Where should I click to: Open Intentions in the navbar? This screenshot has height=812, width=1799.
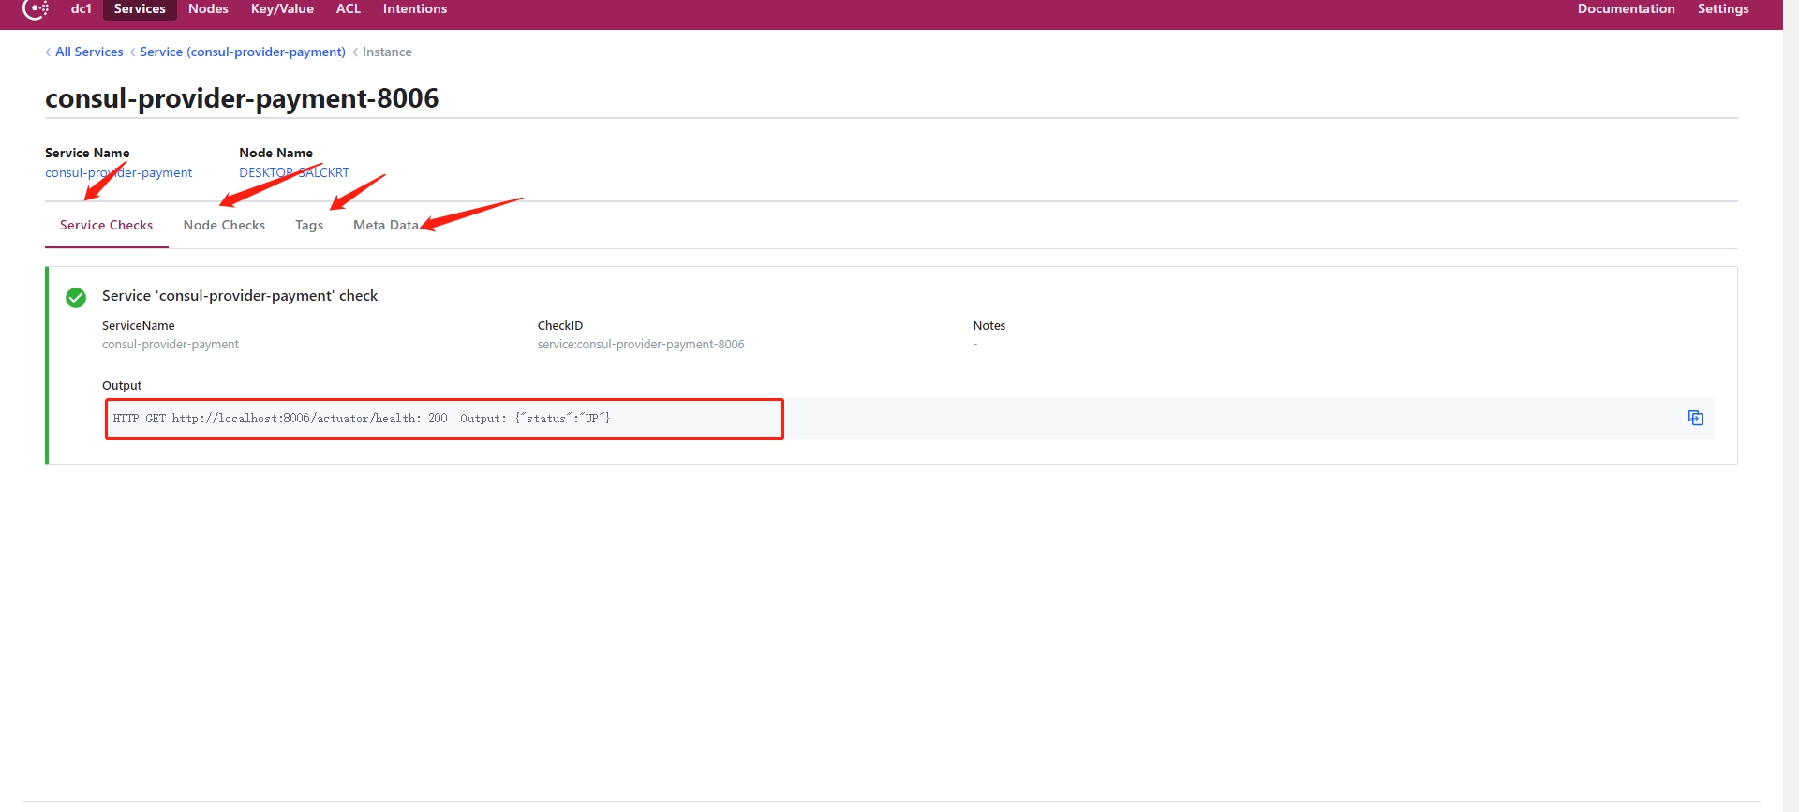(x=415, y=8)
